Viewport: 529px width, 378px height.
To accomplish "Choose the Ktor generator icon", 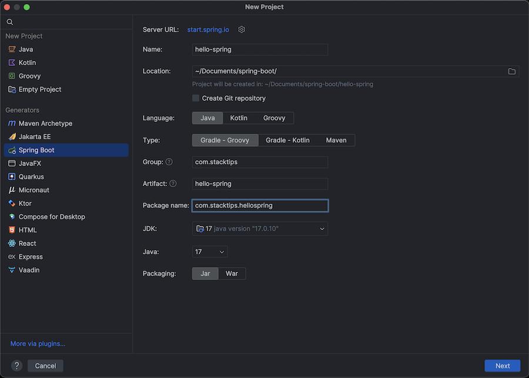I will (12, 203).
